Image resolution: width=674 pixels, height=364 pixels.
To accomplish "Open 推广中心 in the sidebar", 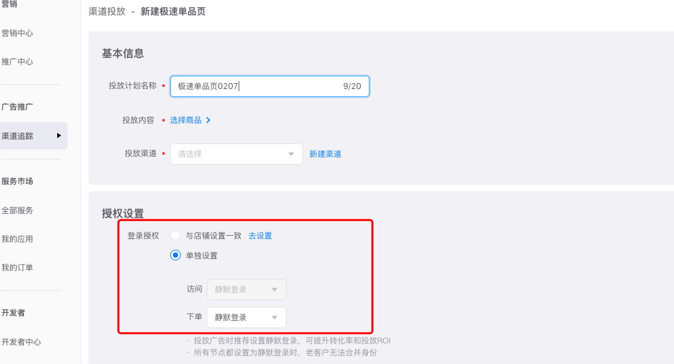I will point(17,62).
